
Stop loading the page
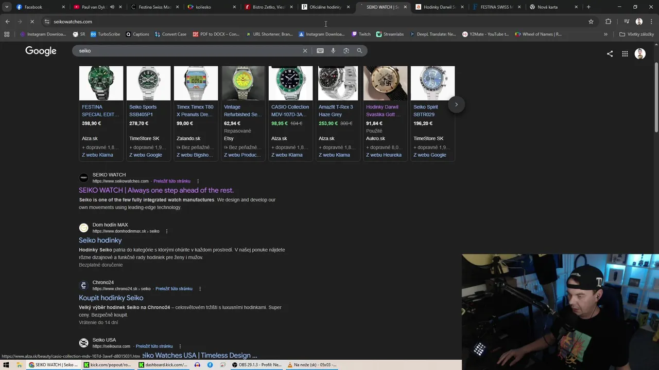[32, 22]
